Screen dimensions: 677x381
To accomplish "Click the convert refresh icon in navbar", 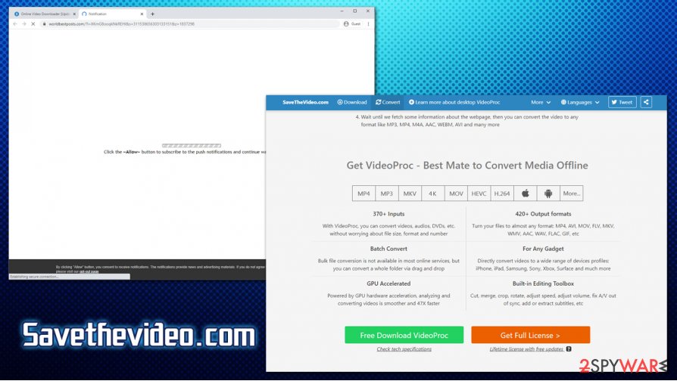I will click(x=378, y=102).
